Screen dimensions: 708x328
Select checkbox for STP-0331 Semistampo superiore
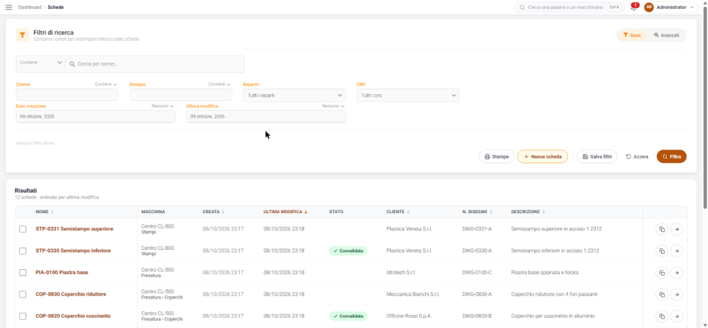click(23, 229)
